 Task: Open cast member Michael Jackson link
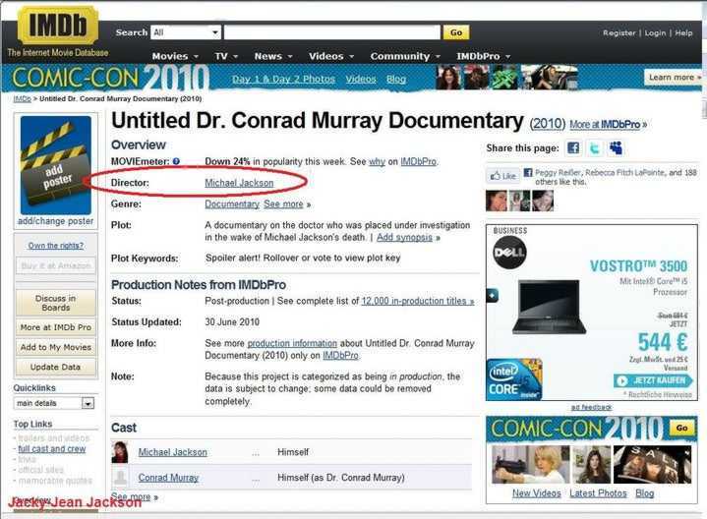pos(173,452)
